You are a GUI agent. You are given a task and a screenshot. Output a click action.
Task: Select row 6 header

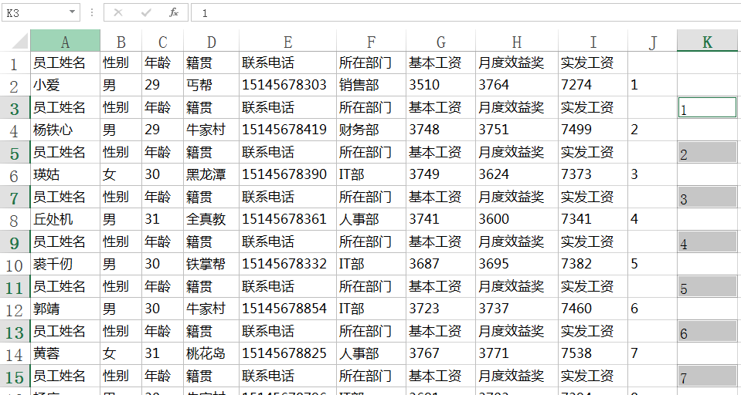tap(15, 174)
